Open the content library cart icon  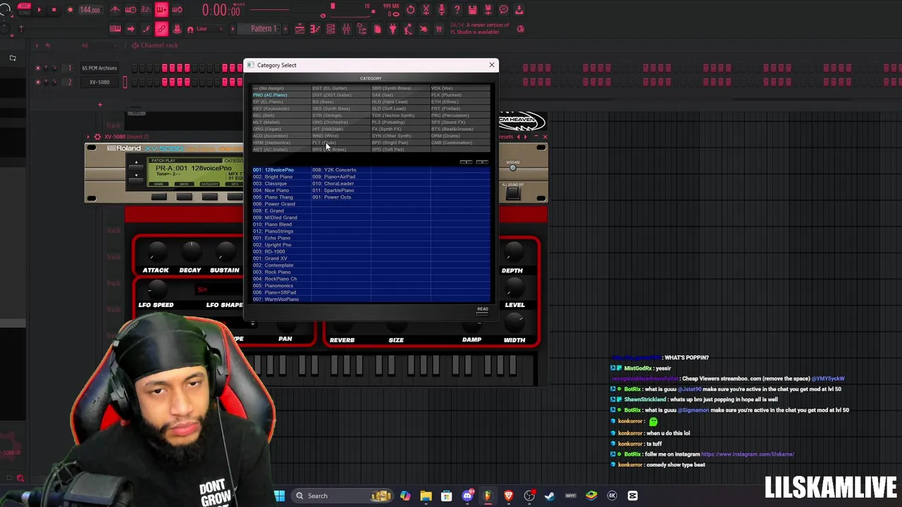point(438,28)
